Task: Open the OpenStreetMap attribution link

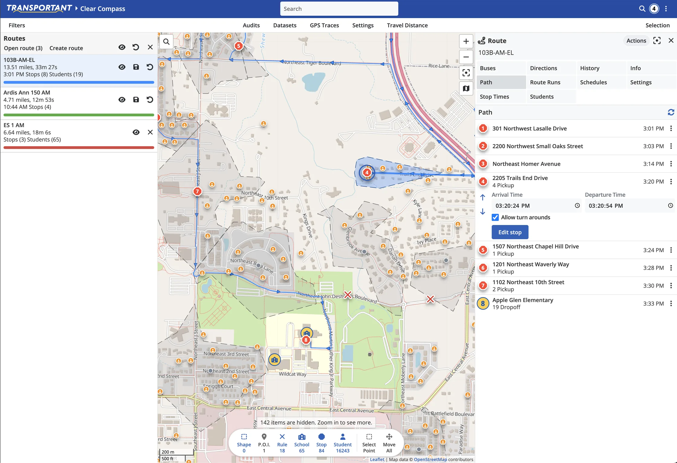Action: (430, 459)
